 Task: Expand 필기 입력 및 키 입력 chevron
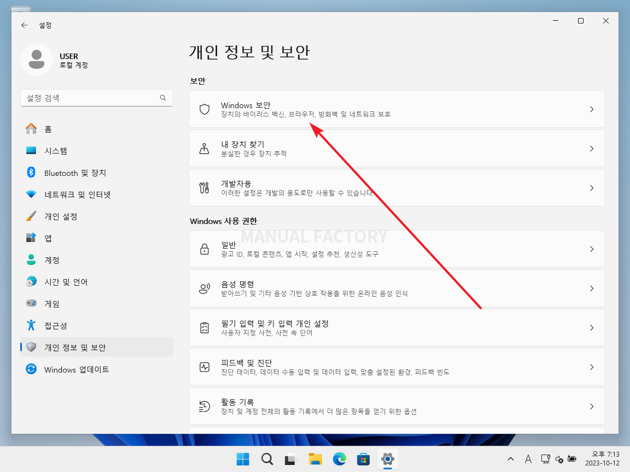[x=591, y=328]
